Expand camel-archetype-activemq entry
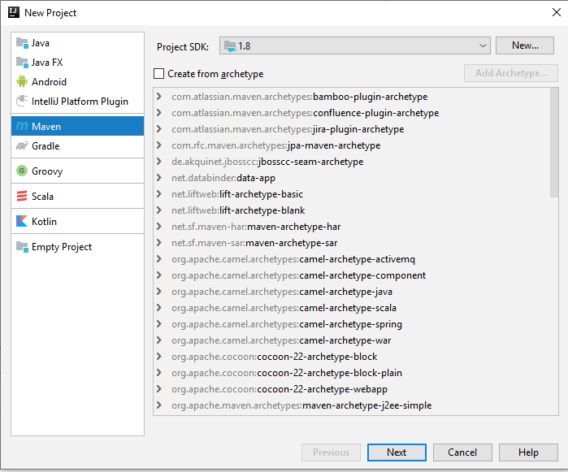The width and height of the screenshot is (568, 472). [x=159, y=258]
